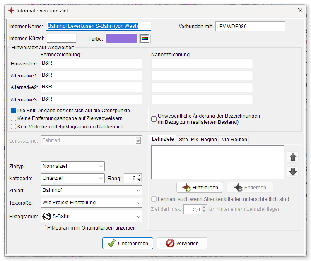Click the Alternative2 Nahbezeichnung field
This screenshot has height=261, width=311.
point(202,87)
